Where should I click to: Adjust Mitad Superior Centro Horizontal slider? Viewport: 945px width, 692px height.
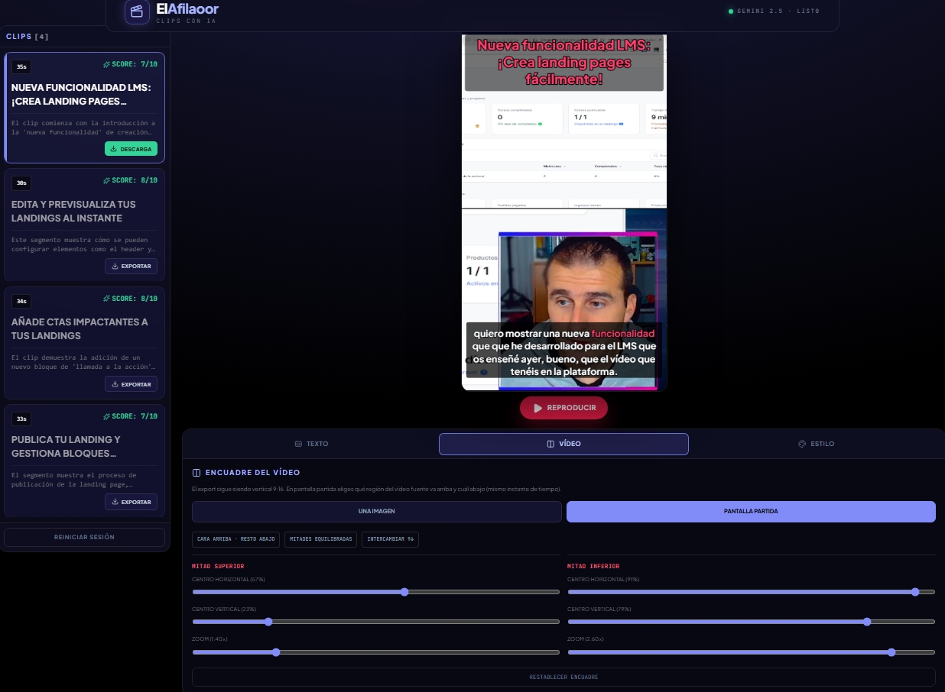[375, 592]
